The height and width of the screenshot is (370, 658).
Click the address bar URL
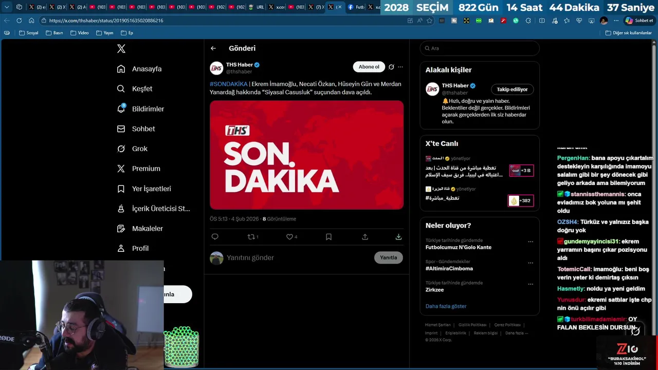[106, 21]
